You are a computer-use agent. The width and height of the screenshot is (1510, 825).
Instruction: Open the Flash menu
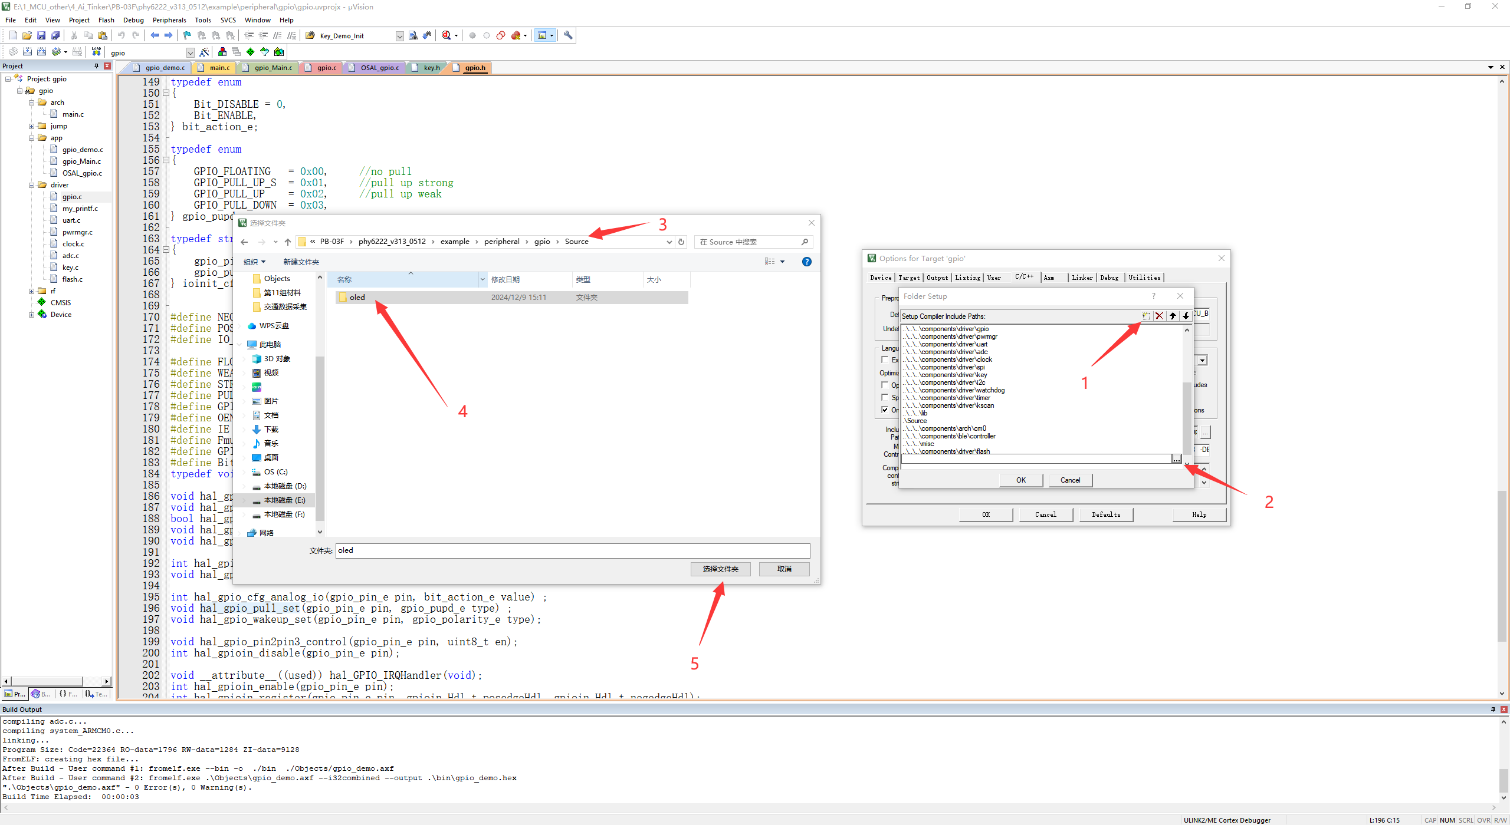[106, 20]
